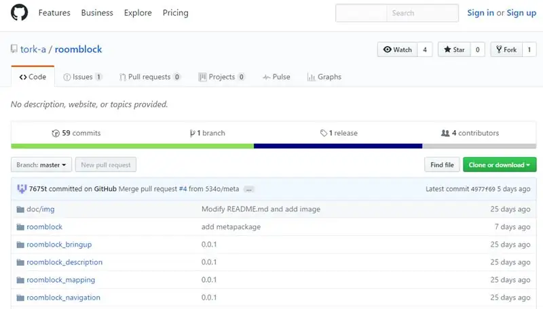
Task: Expand the commit message ellipsis
Action: [248, 189]
